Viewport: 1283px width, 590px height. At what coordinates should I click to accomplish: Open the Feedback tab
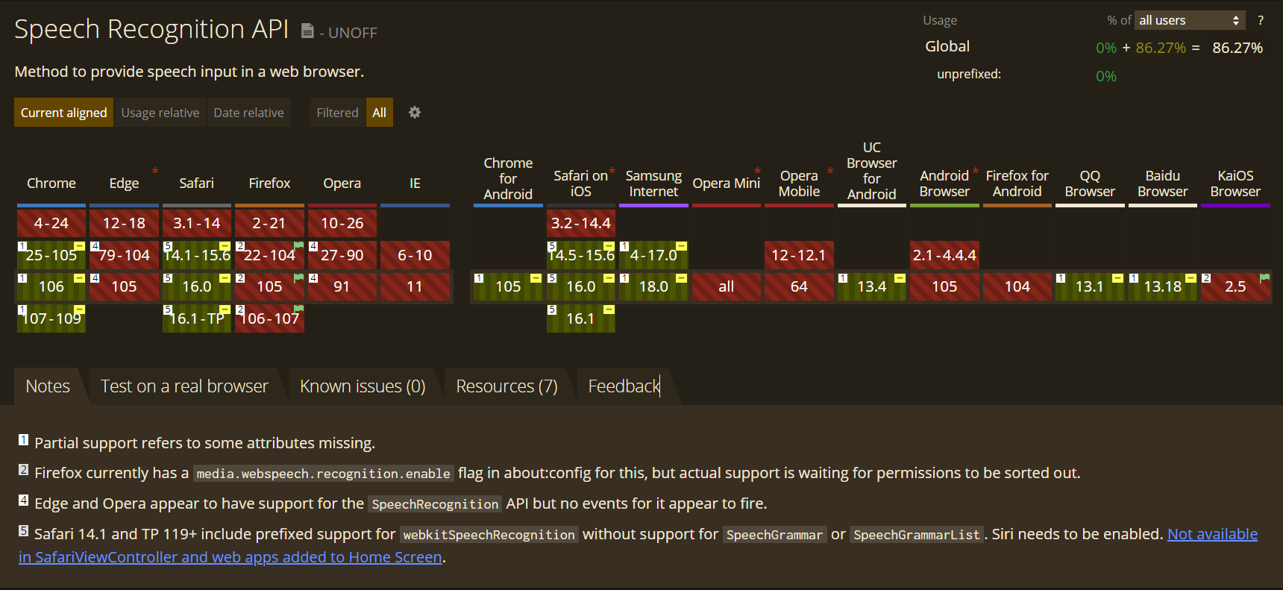(624, 386)
